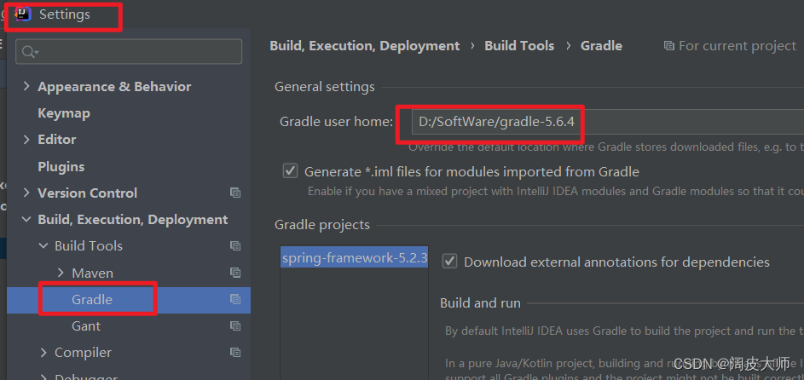This screenshot has width=804, height=380.
Task: Collapse Build, Execution, Deployment section
Action: click(26, 219)
